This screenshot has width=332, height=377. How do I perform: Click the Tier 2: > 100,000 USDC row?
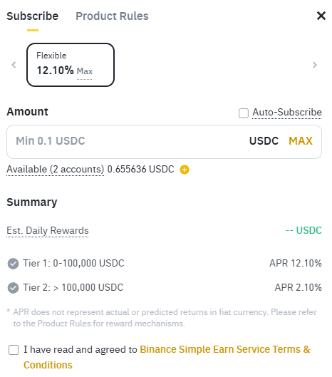tap(164, 287)
